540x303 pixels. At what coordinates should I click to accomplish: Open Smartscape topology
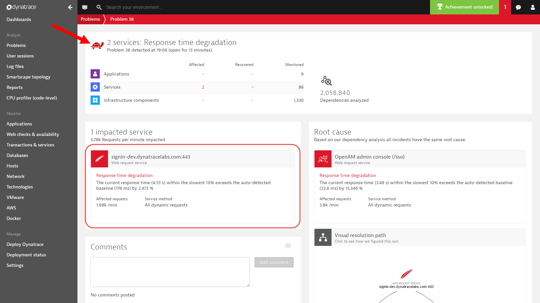(28, 77)
